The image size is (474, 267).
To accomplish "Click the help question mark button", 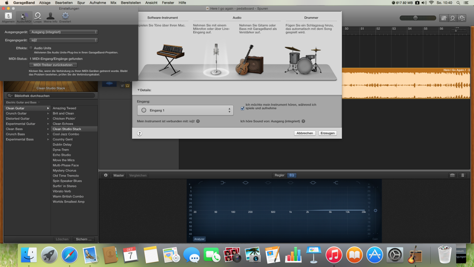I will click(x=140, y=133).
